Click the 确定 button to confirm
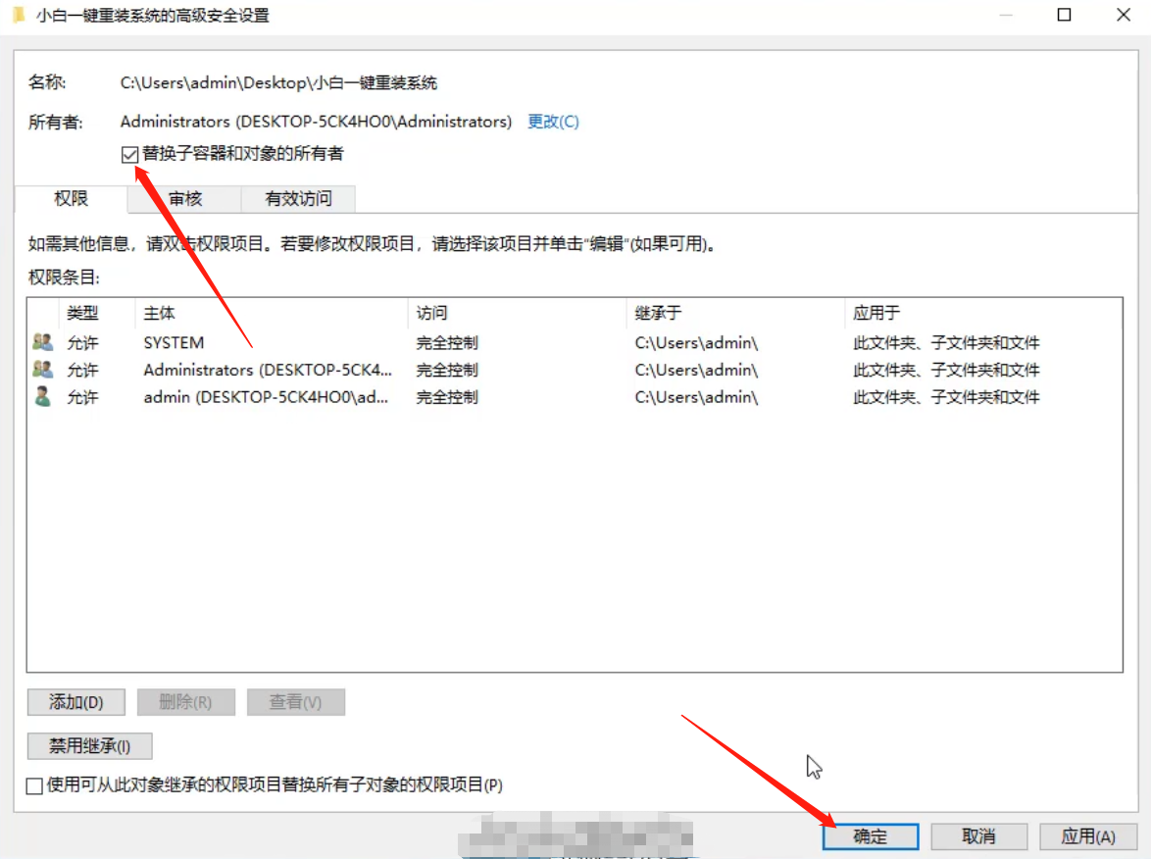Viewport: 1151px width, 859px height. pos(871,836)
